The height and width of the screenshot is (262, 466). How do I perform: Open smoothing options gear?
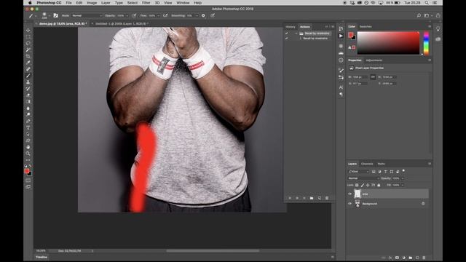coord(203,15)
